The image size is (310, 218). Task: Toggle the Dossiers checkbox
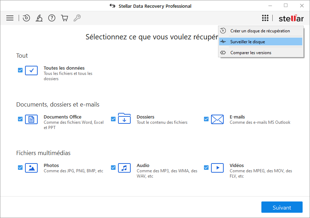pos(113,119)
